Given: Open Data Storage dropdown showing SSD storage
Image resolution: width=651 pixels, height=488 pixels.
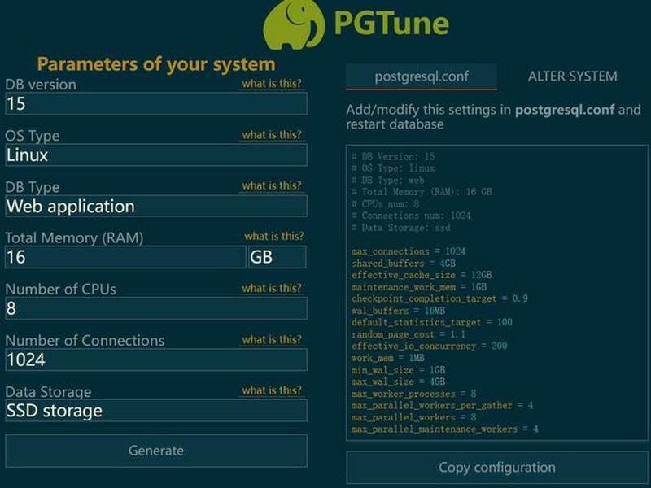Looking at the screenshot, I should [156, 411].
